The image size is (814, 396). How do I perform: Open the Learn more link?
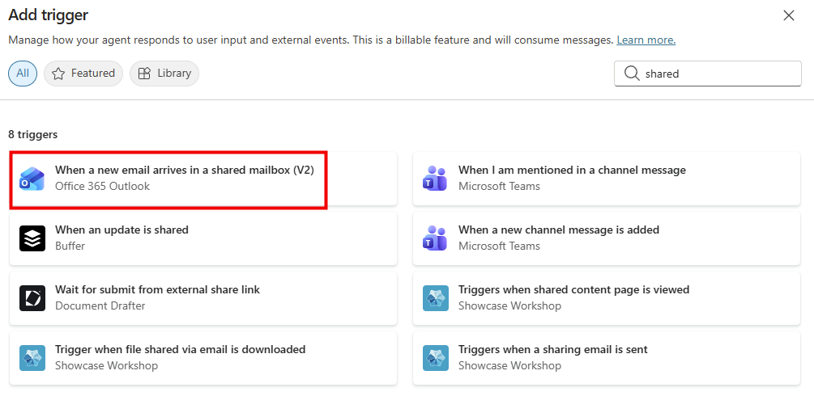tap(646, 40)
